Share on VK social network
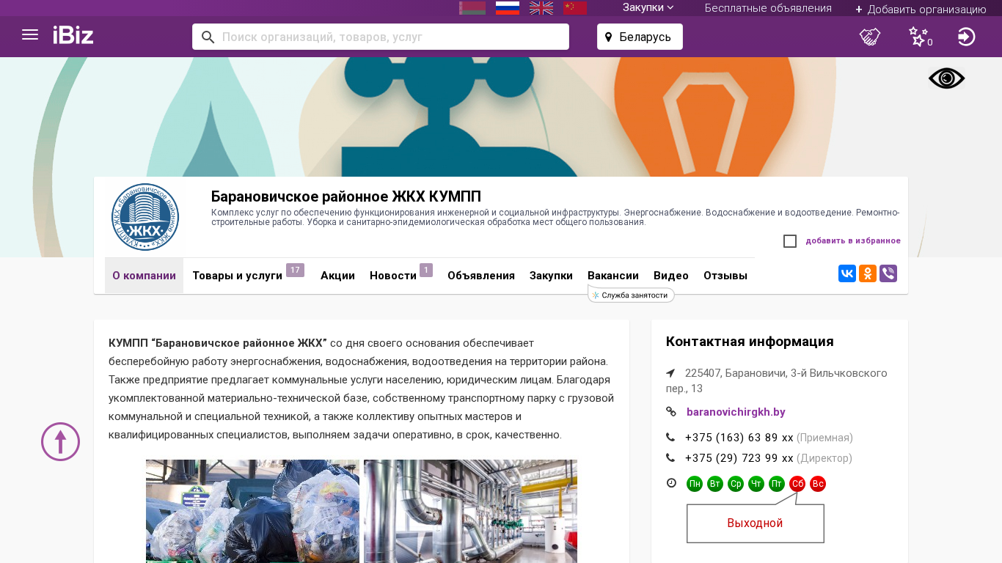This screenshot has width=1002, height=563. pos(847,273)
